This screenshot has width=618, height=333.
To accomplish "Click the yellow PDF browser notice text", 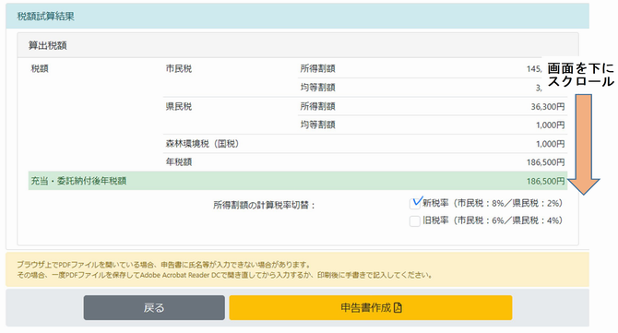I will 225,270.
